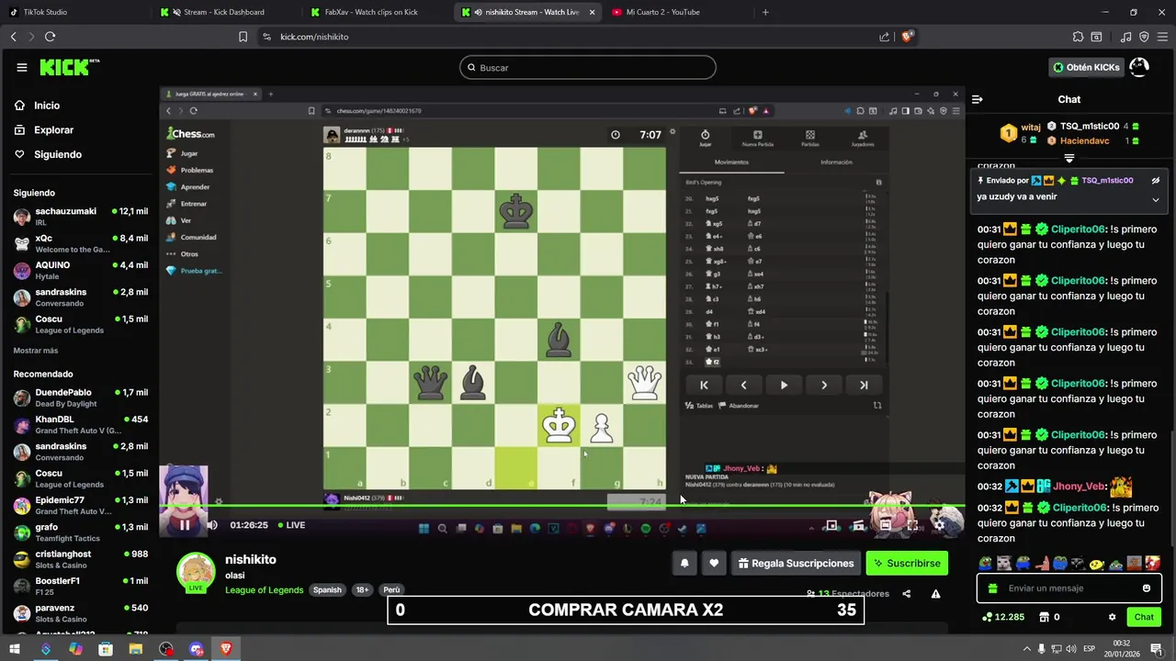The width and height of the screenshot is (1176, 661).
Task: Click the Spanish tag
Action: point(327,590)
